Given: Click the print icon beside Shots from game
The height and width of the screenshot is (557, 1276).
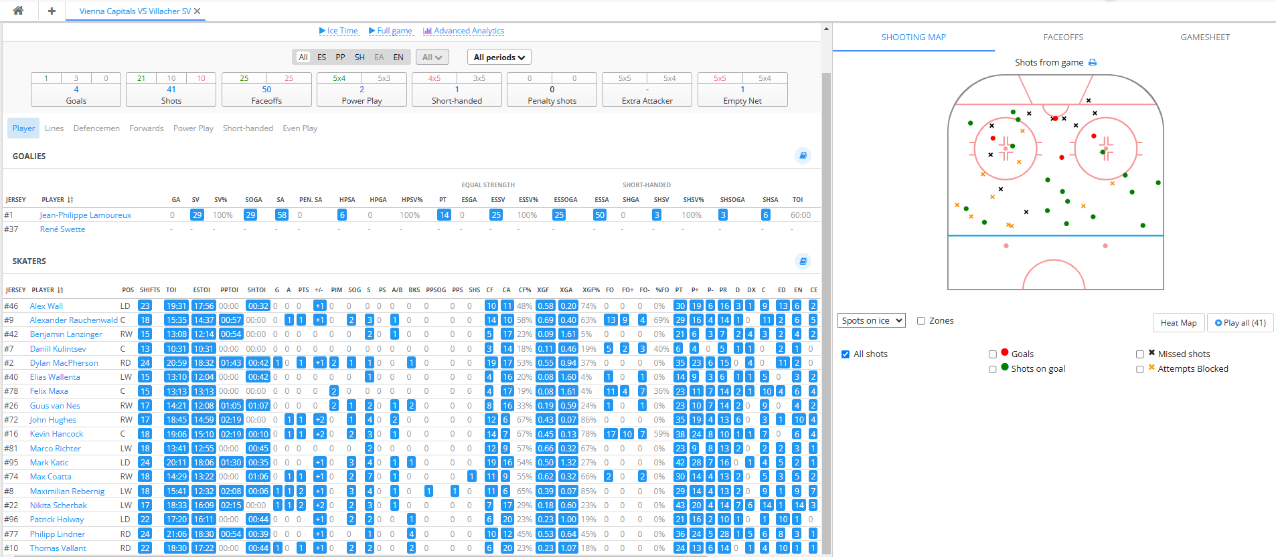Looking at the screenshot, I should tap(1093, 63).
